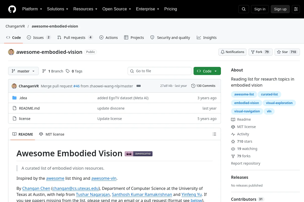Switch to the Projects tab
304x202 pixels.
[x=134, y=38]
